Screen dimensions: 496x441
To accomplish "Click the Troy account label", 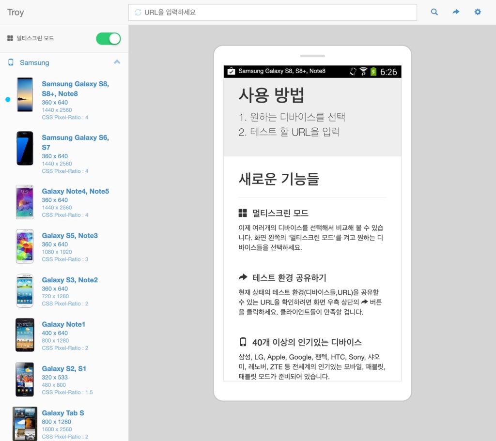I will (15, 12).
